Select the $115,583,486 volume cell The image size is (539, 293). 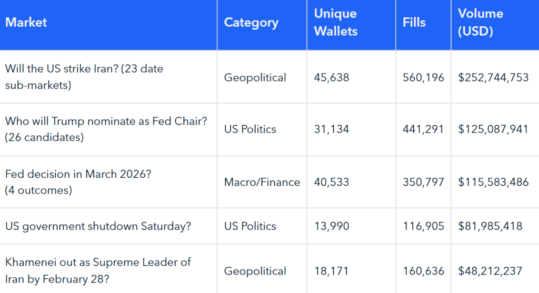493,182
